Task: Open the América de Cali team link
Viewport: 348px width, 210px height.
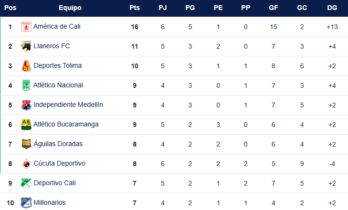Action: click(57, 26)
